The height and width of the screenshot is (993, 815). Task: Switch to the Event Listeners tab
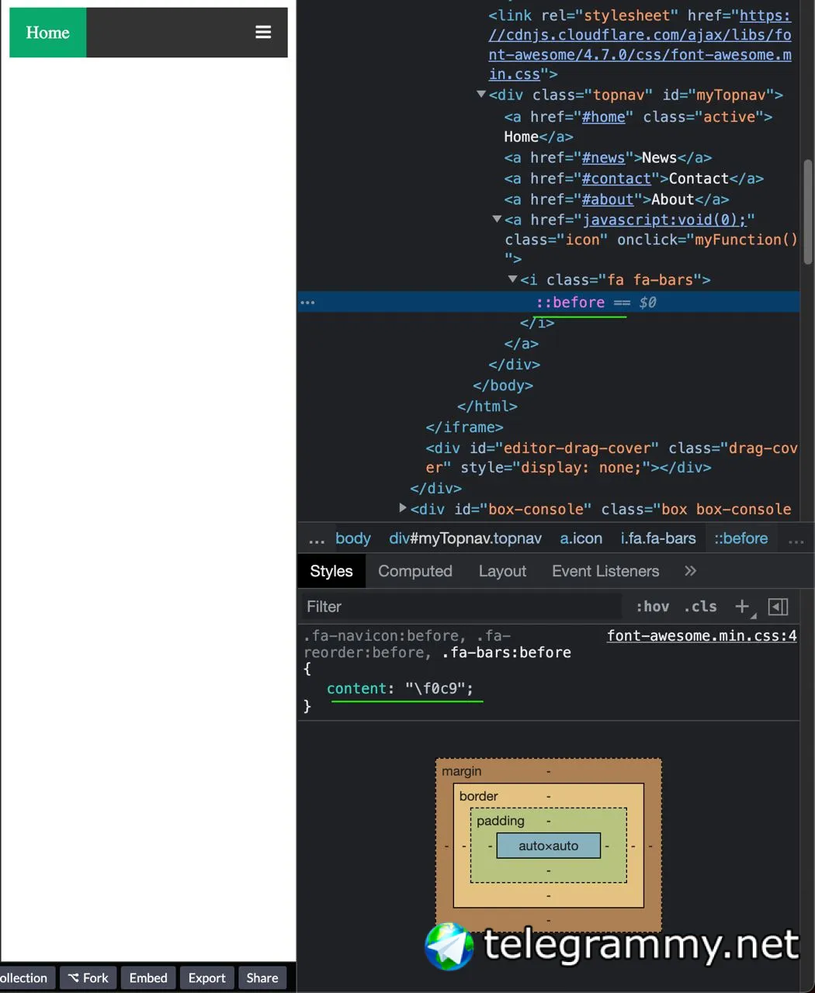pos(605,571)
